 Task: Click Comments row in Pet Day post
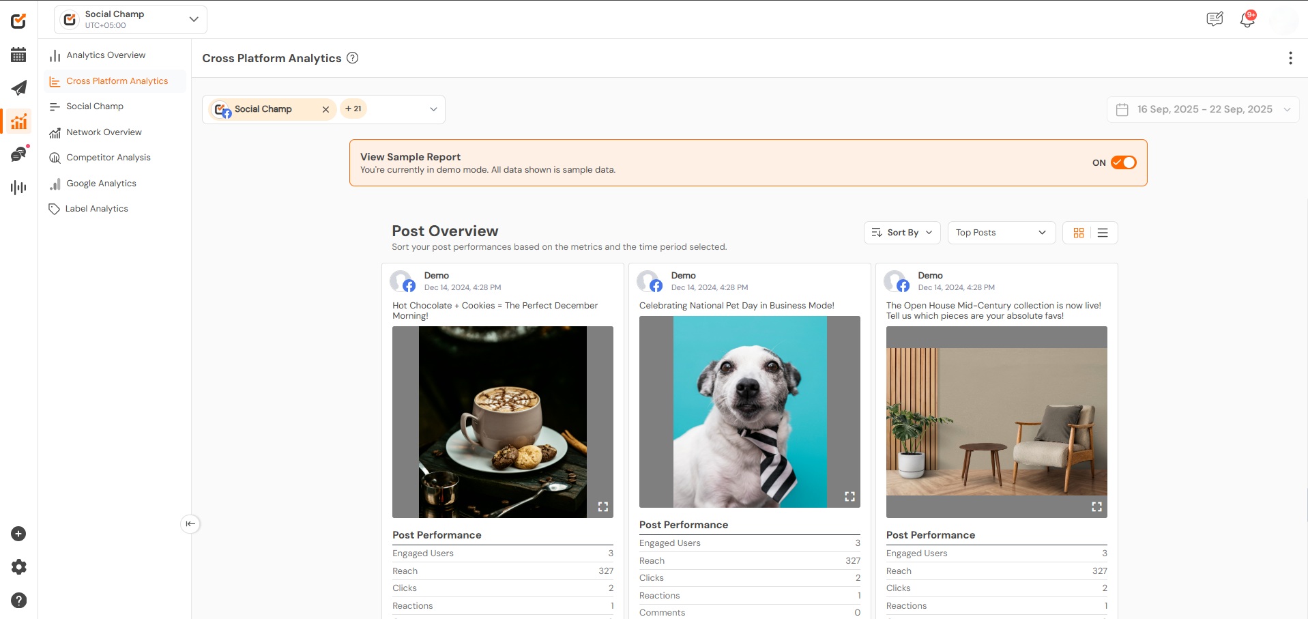coord(750,612)
